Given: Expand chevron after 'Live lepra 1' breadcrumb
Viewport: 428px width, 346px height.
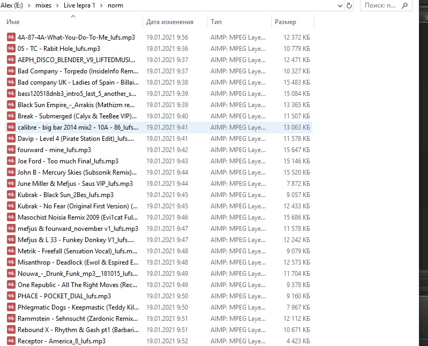Looking at the screenshot, I should 101,6.
